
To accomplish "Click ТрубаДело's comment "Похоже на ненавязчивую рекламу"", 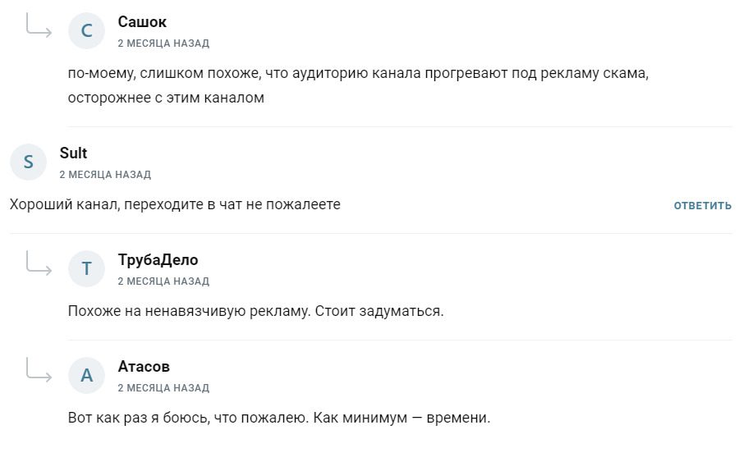I will pos(255,311).
